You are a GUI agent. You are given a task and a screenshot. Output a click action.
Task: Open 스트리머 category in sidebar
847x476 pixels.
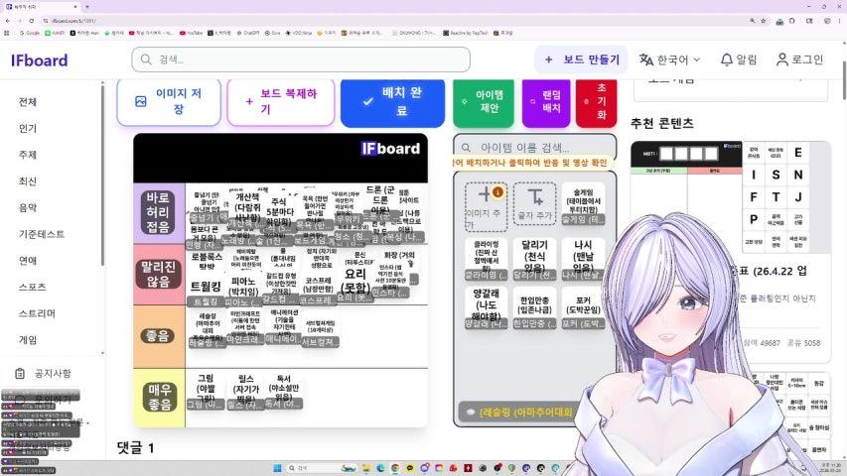(x=37, y=313)
